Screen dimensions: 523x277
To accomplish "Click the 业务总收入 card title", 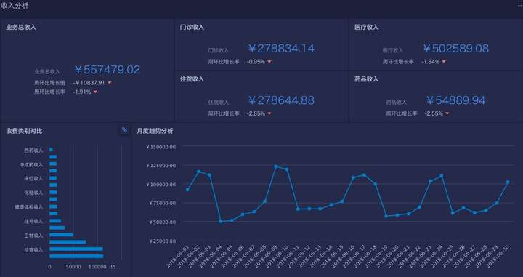I will tap(21, 28).
